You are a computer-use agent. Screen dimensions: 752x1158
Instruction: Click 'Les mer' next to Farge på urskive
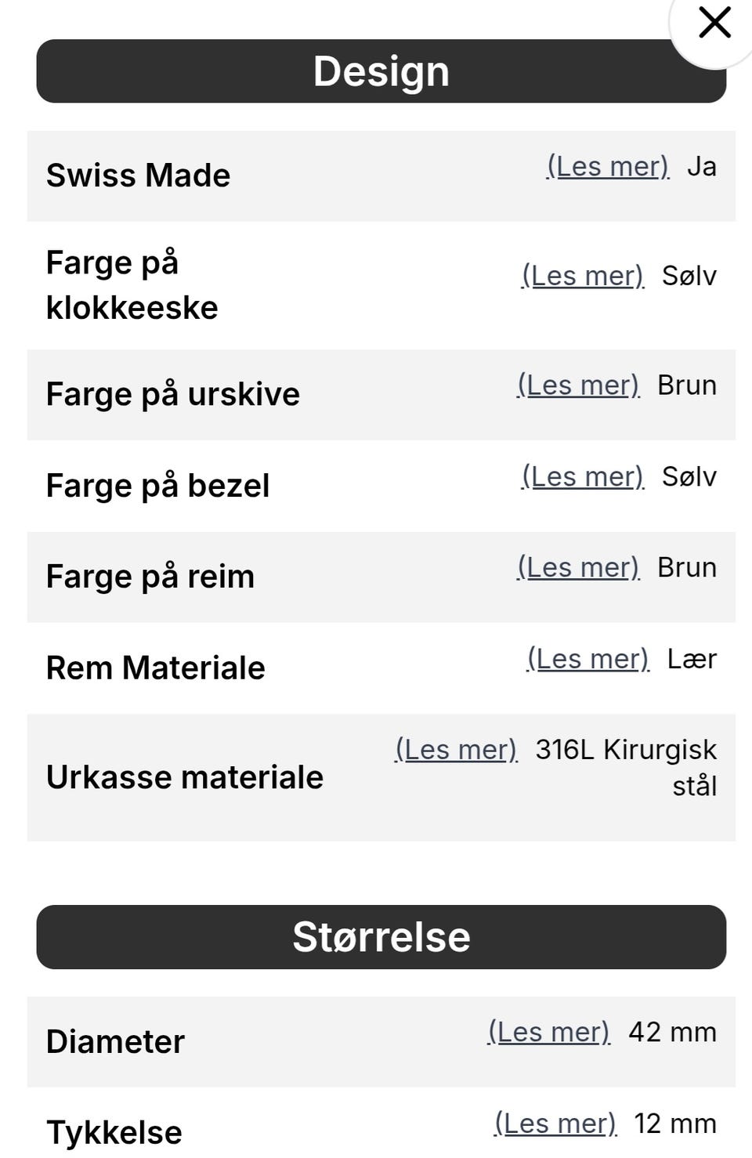click(578, 385)
